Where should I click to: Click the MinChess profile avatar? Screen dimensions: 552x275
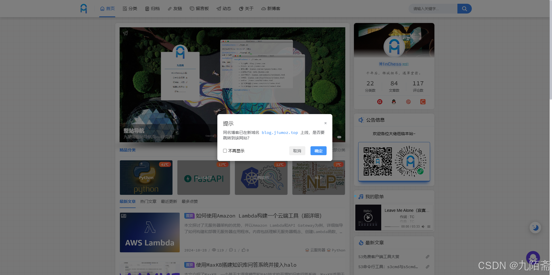click(394, 47)
